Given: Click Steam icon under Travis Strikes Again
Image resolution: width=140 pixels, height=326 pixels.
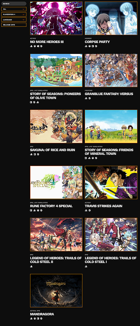Looking at the screenshot, I should click(x=89, y=210).
